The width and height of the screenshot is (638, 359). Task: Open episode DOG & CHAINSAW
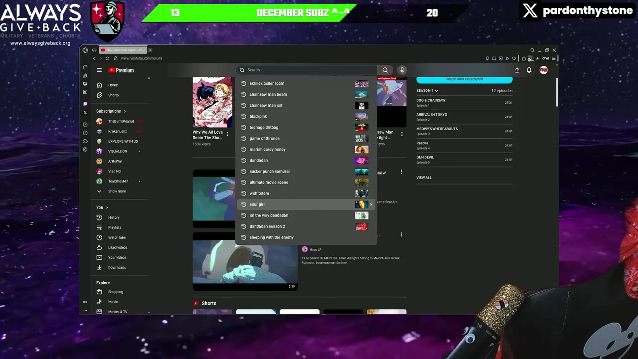click(464, 103)
